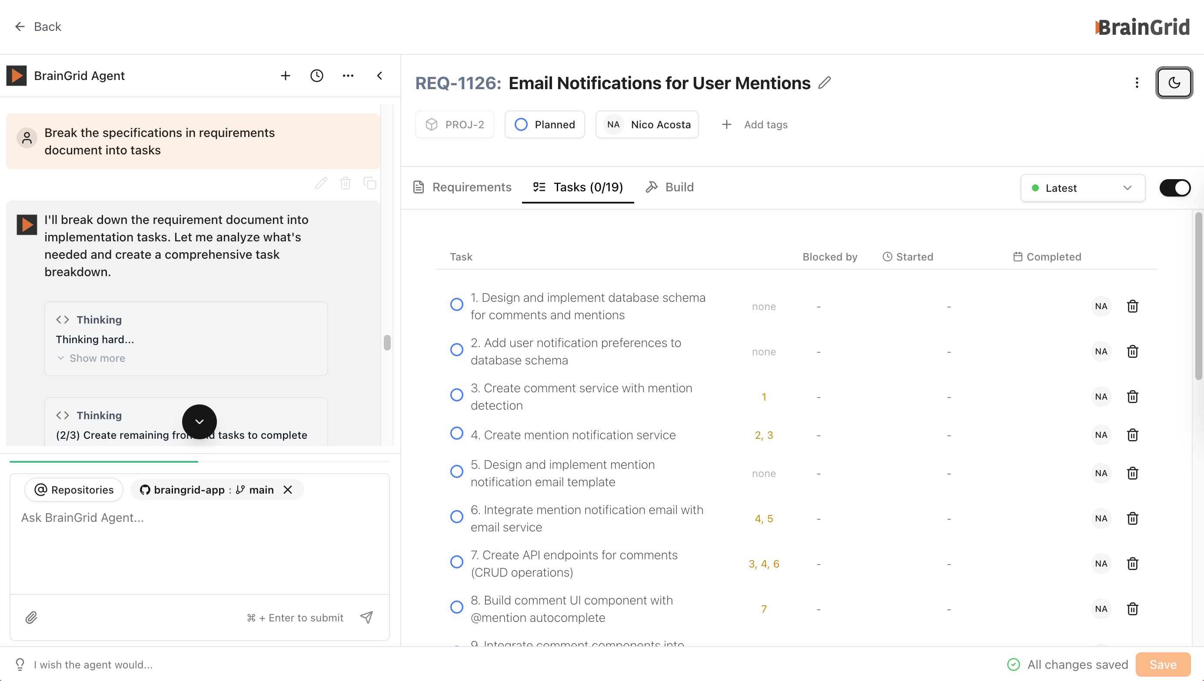Delete task 4 using trash icon

pyautogui.click(x=1132, y=435)
